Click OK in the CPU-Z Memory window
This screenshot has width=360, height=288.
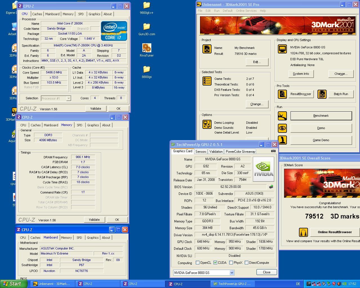click(117, 220)
